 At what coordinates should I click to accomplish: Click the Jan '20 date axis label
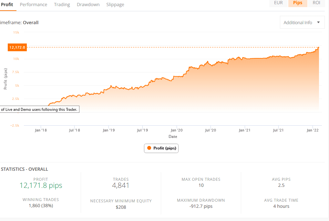177,130
